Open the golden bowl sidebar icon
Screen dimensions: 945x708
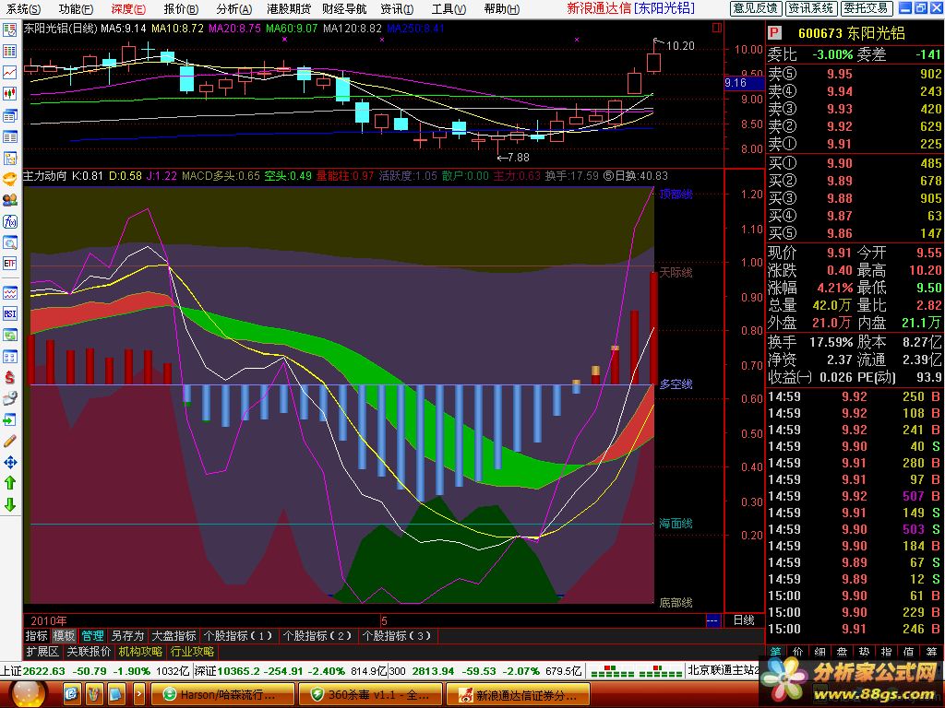tap(9, 180)
